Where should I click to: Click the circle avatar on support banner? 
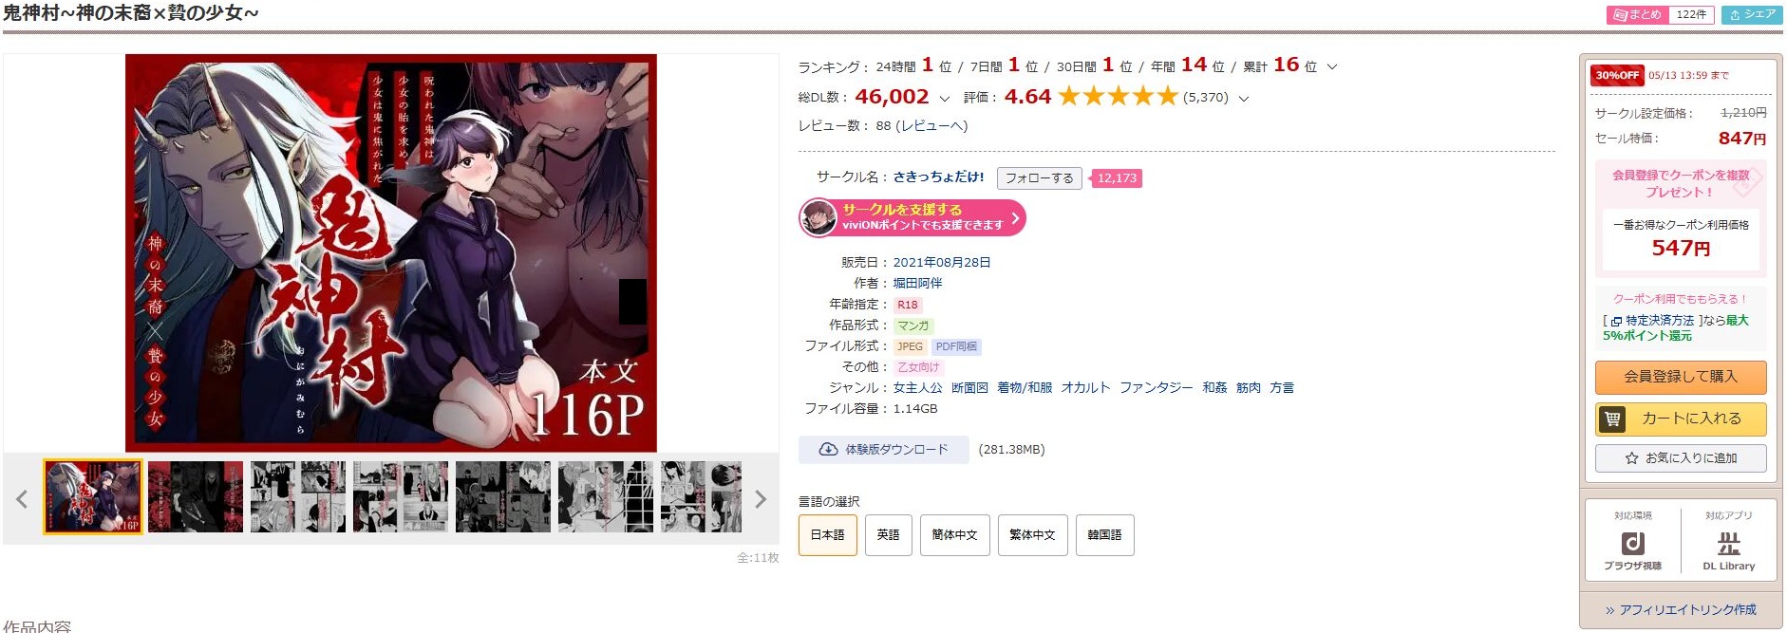point(818,218)
